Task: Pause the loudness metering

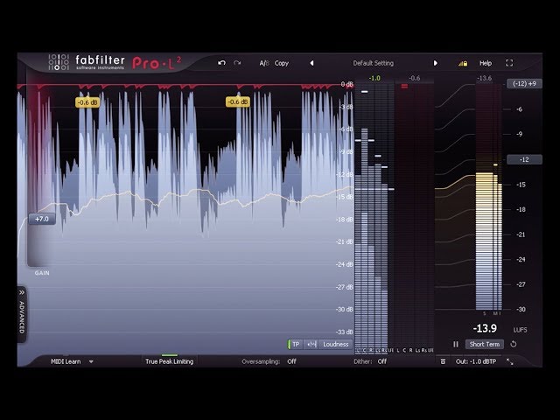Action: tap(456, 344)
